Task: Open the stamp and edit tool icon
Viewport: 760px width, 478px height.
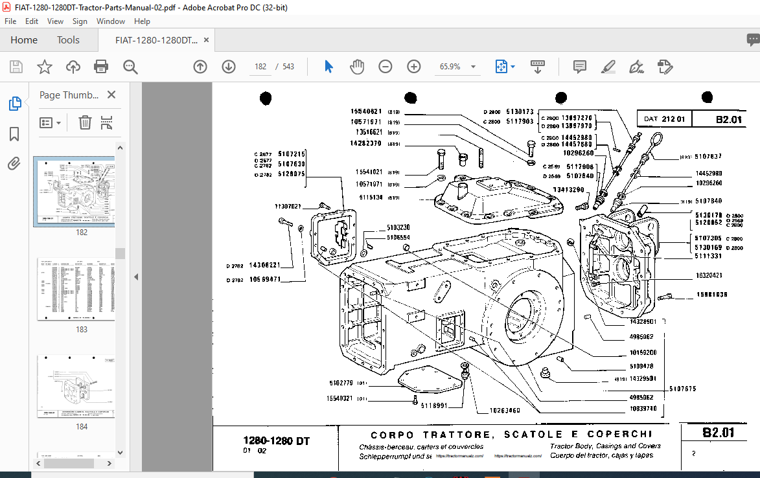Action: click(665, 66)
